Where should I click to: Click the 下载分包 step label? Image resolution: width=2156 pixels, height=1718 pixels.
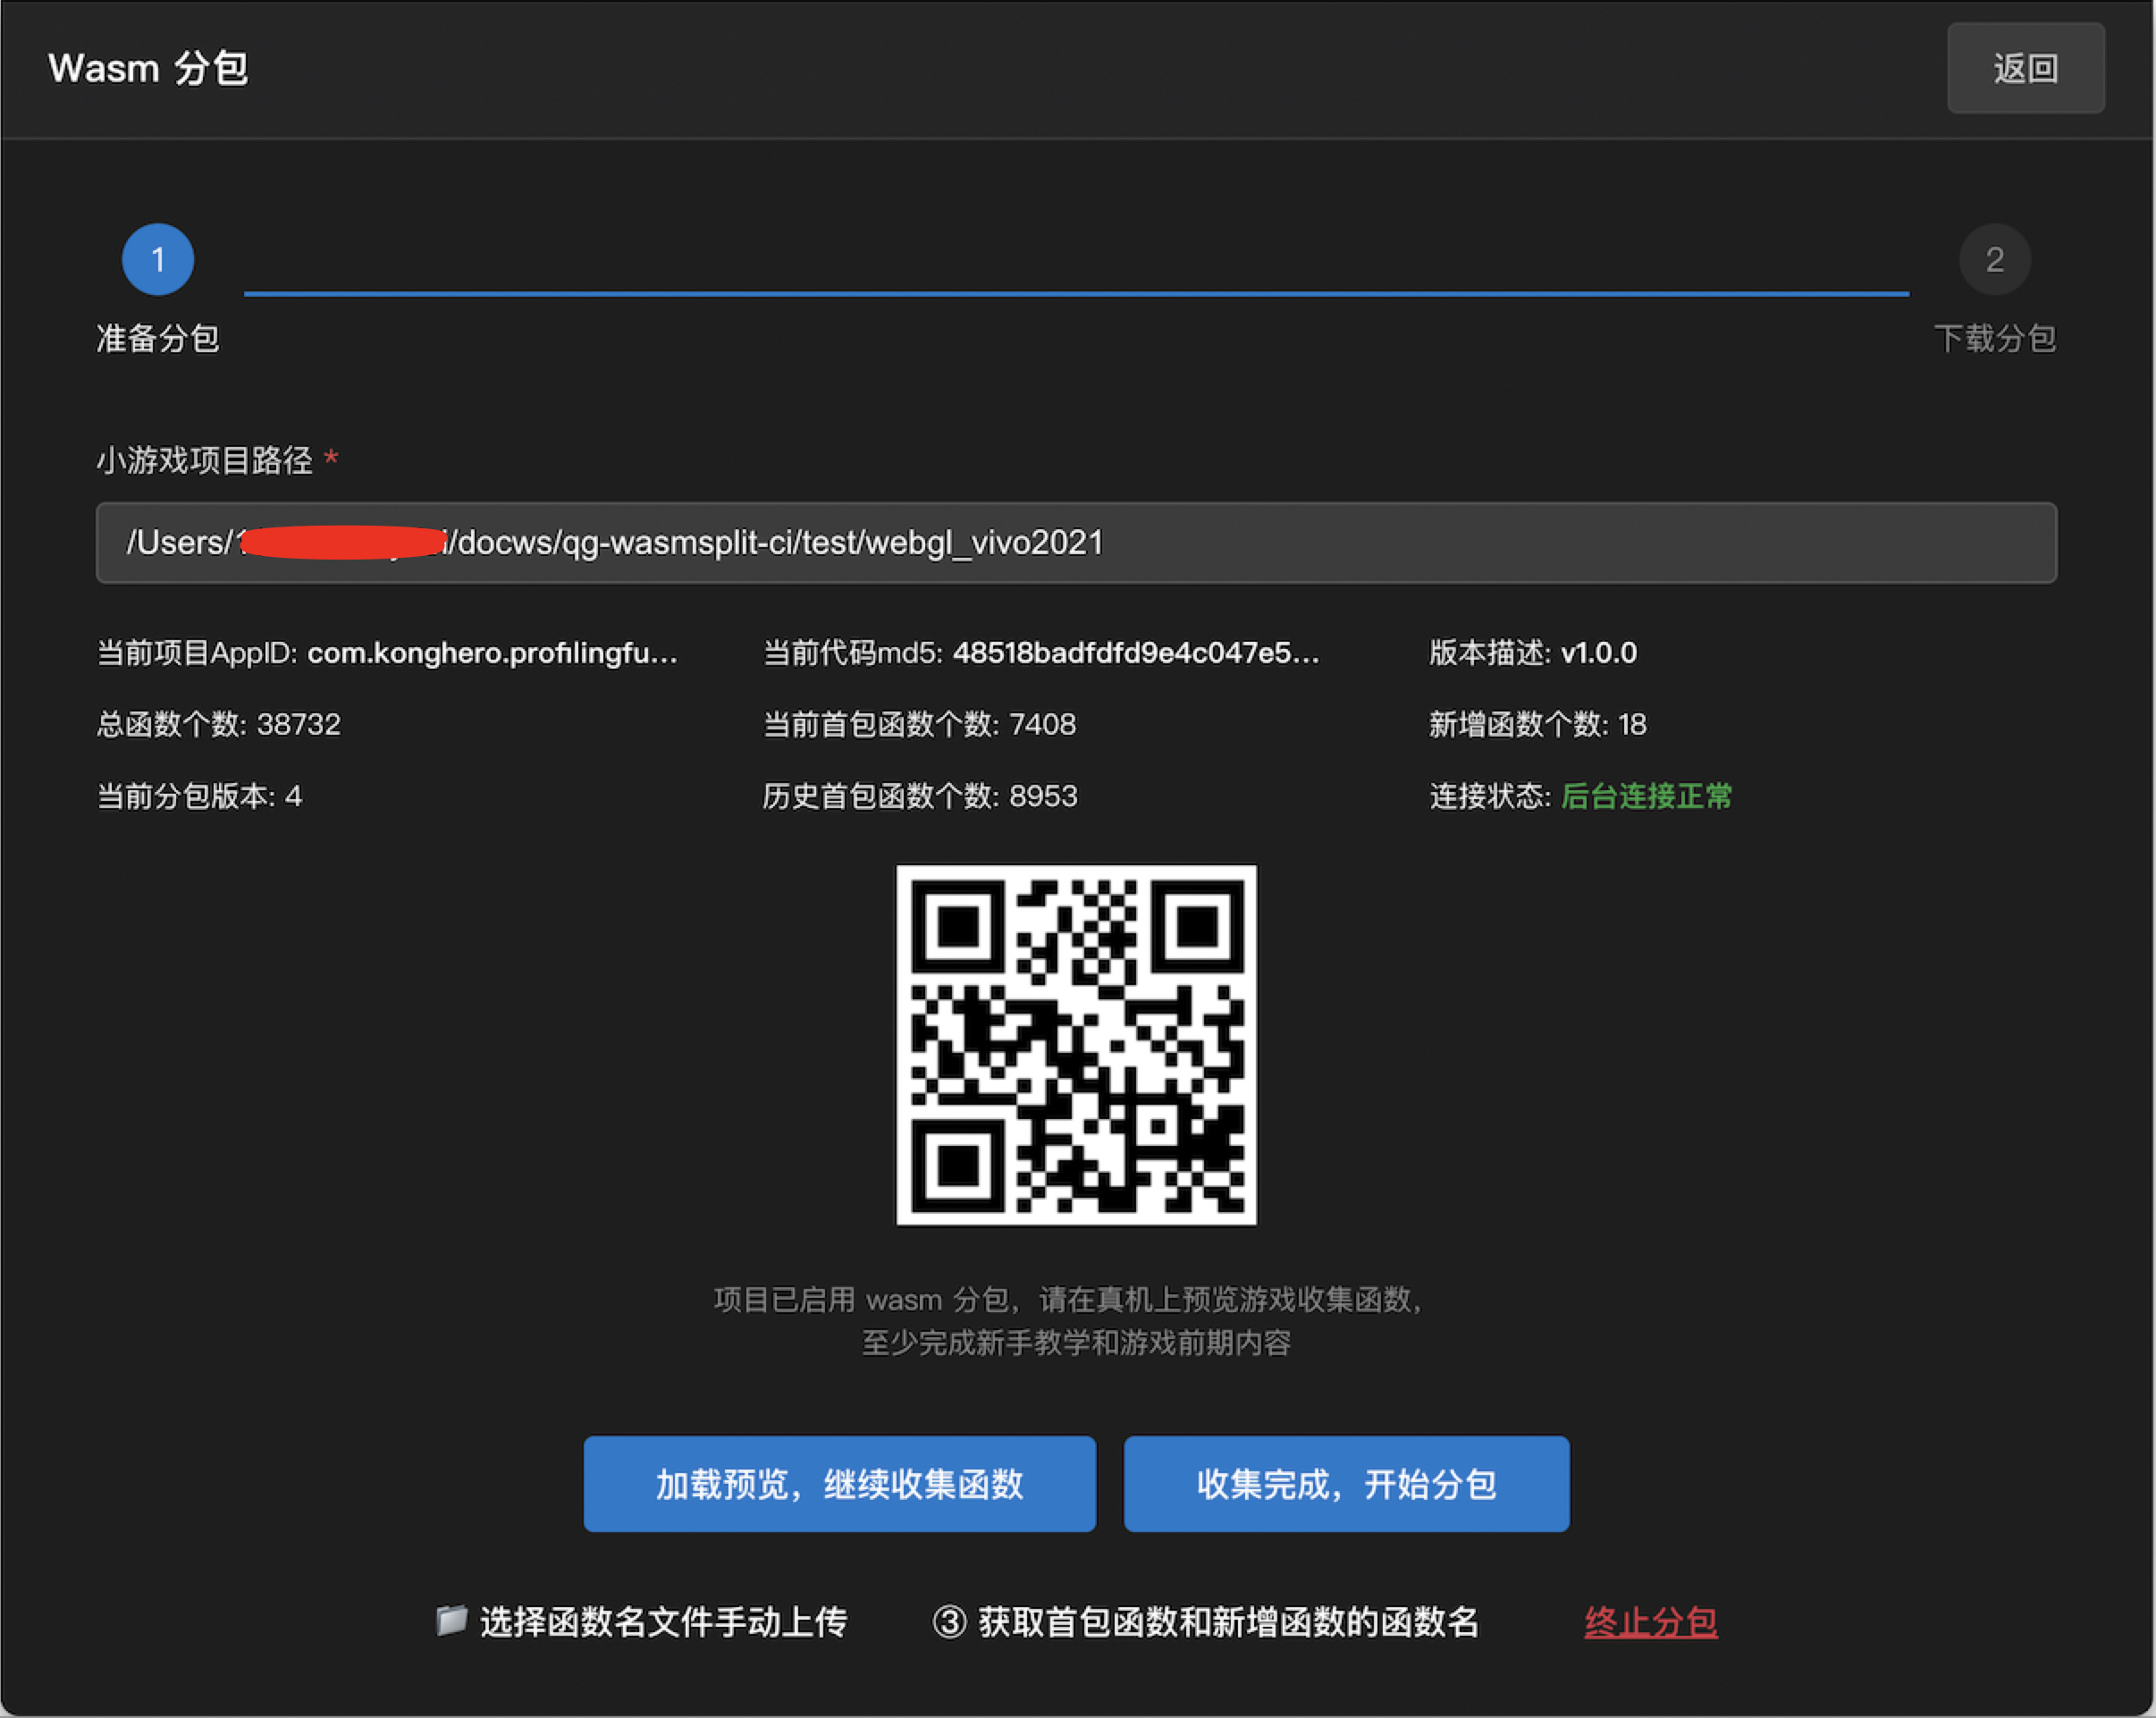1994,338
